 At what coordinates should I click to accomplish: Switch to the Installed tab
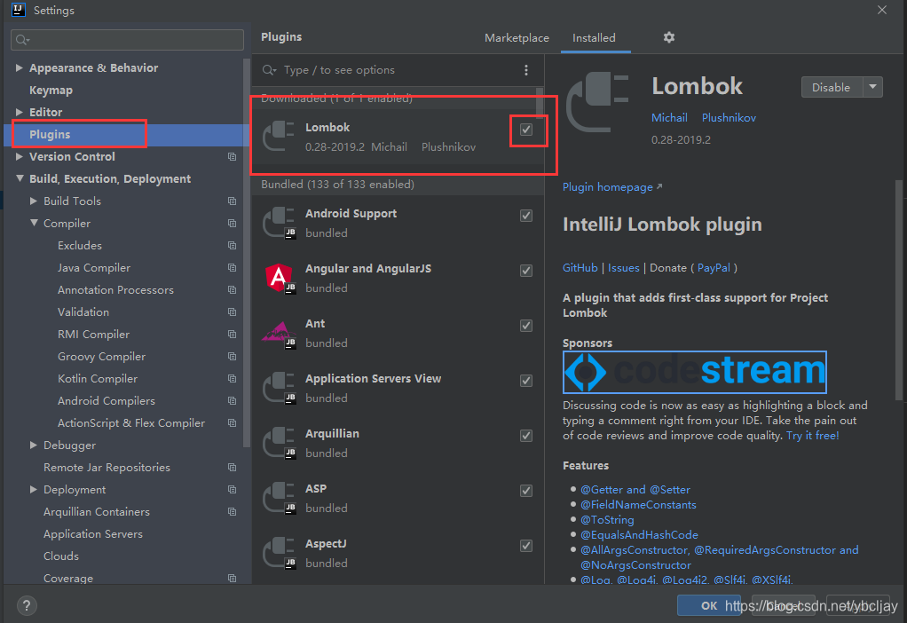click(594, 38)
